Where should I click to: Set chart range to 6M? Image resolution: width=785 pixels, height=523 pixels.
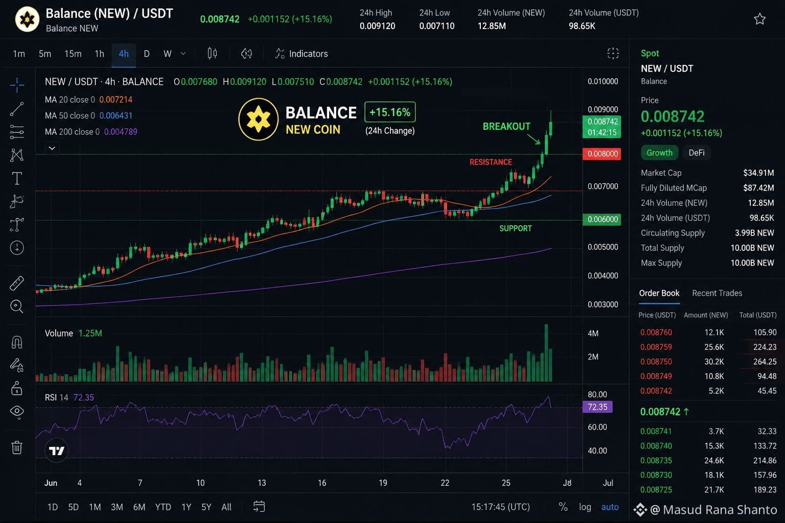pos(139,507)
